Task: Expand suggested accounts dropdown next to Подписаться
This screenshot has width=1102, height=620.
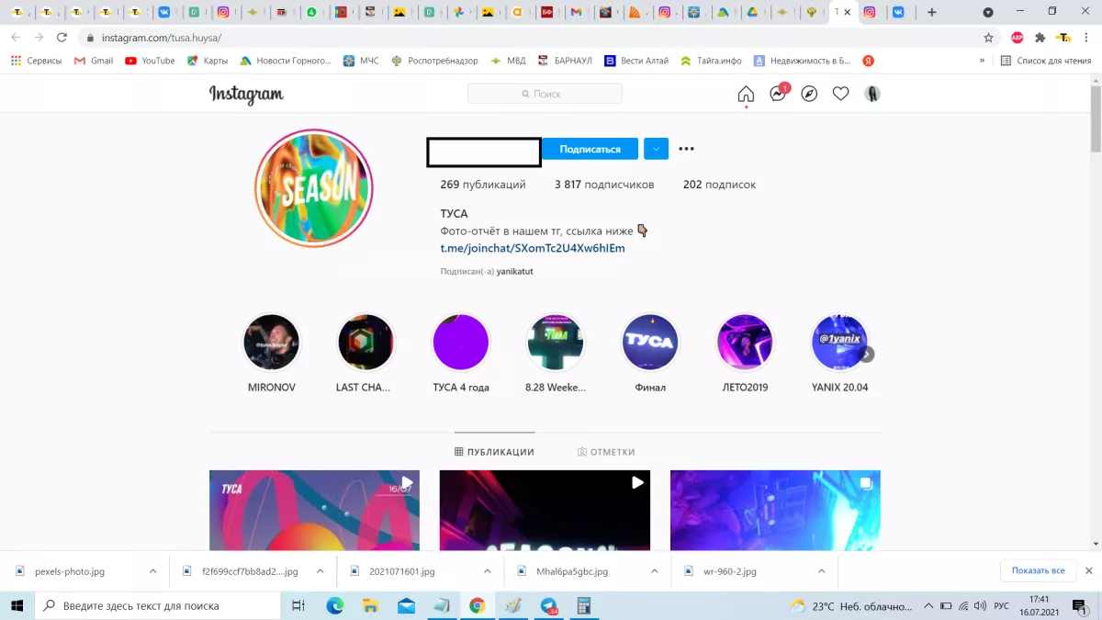Action: [656, 149]
